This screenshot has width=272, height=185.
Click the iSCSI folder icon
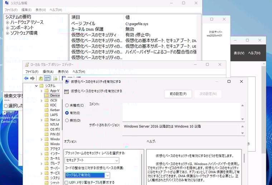click(x=46, y=100)
